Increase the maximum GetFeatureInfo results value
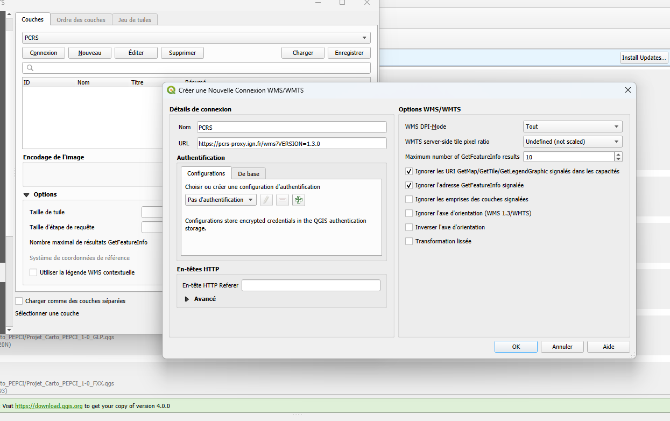The height and width of the screenshot is (421, 670). (x=618, y=155)
